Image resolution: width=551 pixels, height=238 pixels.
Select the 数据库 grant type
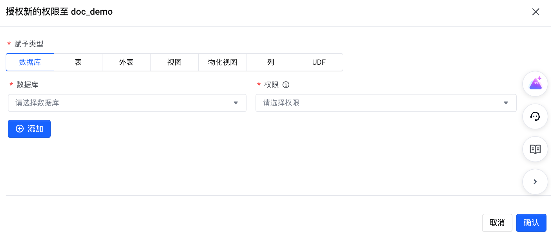pos(30,62)
